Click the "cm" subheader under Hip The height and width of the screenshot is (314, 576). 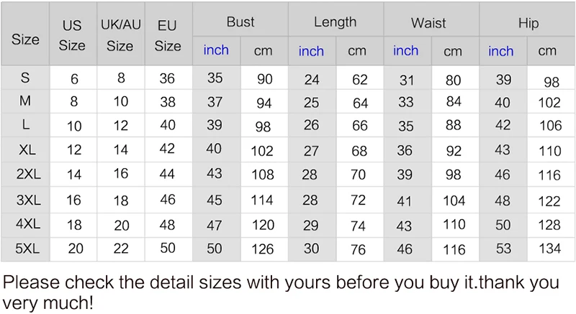coord(547,51)
